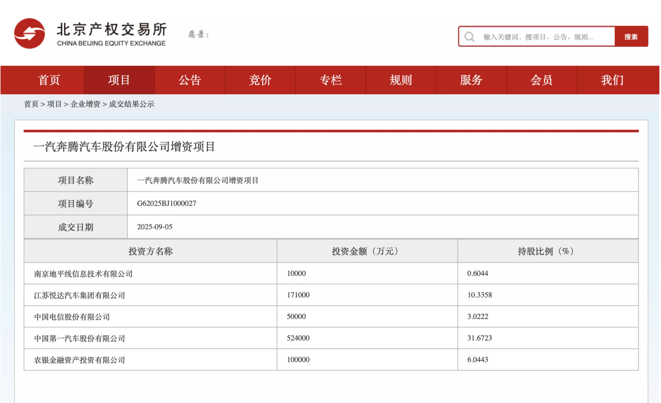
Task: Click 江苏悦达汽车集团有限公司 row name
Action: coord(80,295)
